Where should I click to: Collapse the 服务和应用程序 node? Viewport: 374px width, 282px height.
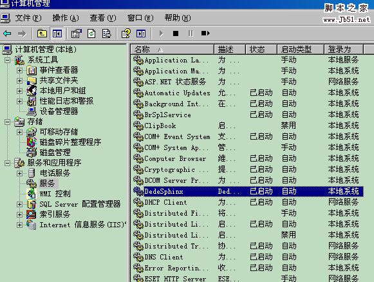coord(7,163)
